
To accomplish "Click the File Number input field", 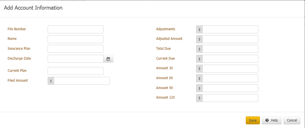I will pyautogui.click(x=75, y=29).
